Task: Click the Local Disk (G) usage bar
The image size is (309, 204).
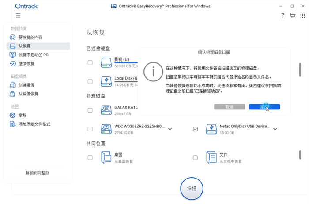Action: tap(126, 82)
